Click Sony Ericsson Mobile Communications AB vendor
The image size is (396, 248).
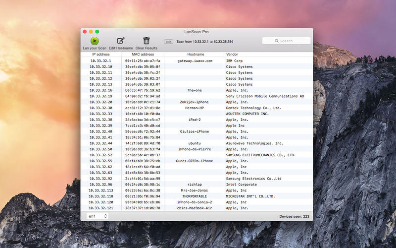pos(265,96)
